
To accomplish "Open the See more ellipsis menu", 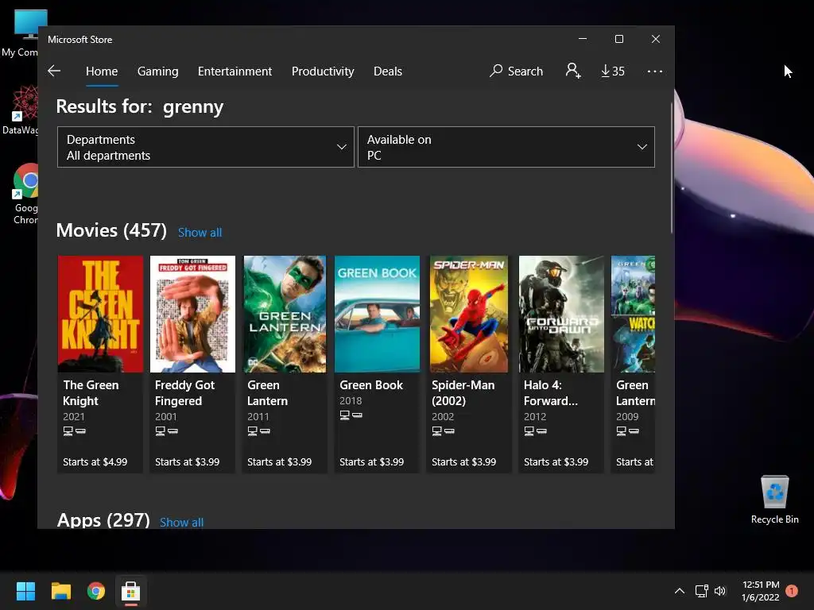I will point(655,71).
